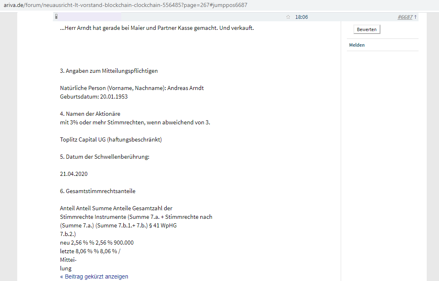Screen dimensions: 439x281
Task: Click heading 6. Gesamtstimmrechtsanteile
Action: pos(97,191)
